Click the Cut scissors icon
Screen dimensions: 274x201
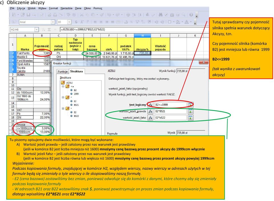click(82, 15)
